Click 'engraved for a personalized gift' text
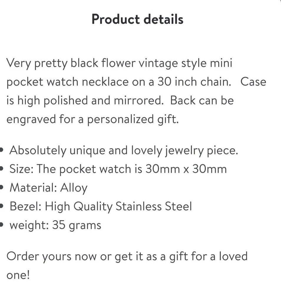The image size is (281, 294). click(92, 119)
